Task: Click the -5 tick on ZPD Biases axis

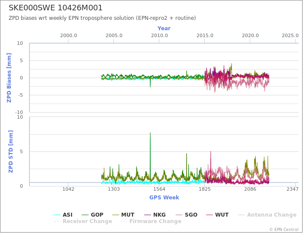Action: (20, 95)
